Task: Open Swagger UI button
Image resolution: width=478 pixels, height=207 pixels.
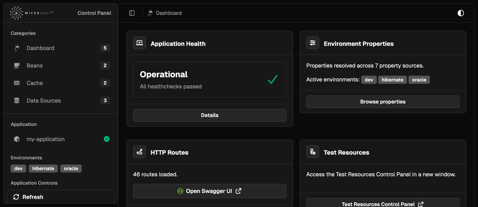Action: point(210,191)
